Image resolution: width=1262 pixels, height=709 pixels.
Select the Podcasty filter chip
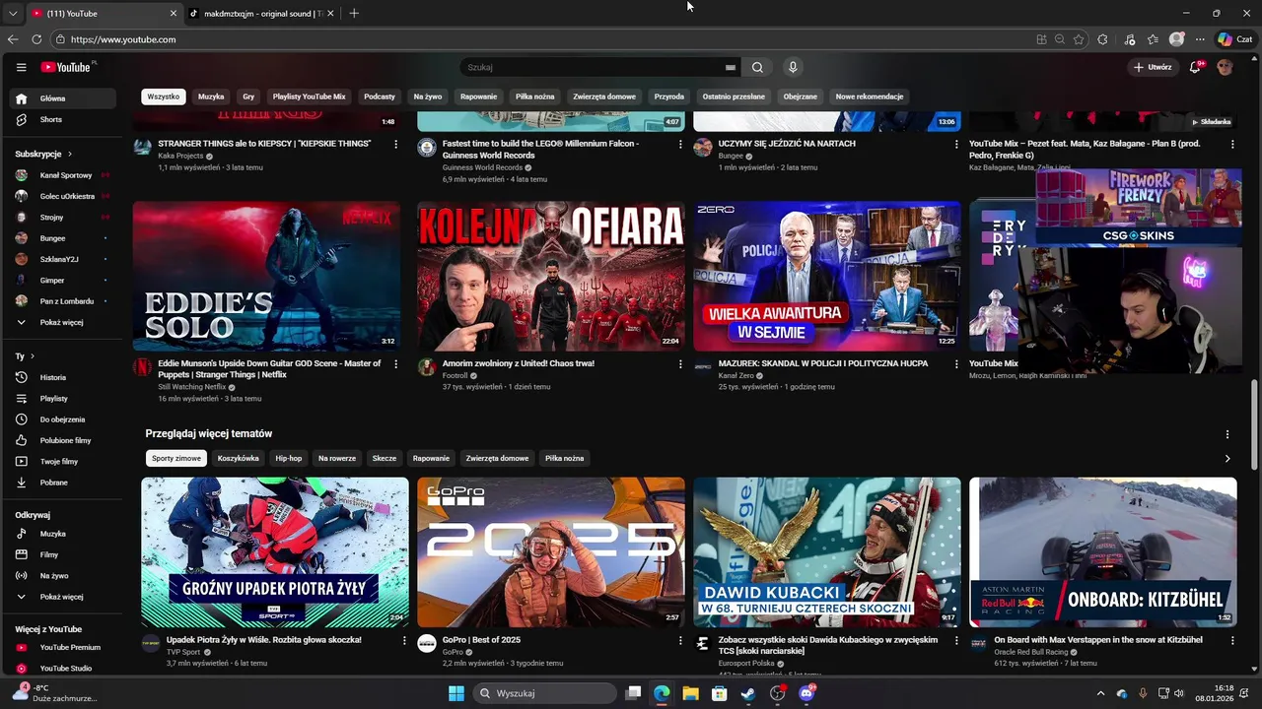pyautogui.click(x=380, y=97)
